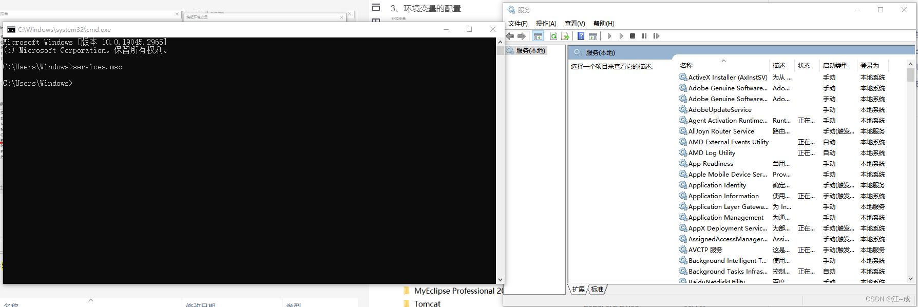The width and height of the screenshot is (918, 307).
Task: Click the green Refresh toolbar icon
Action: click(x=553, y=36)
